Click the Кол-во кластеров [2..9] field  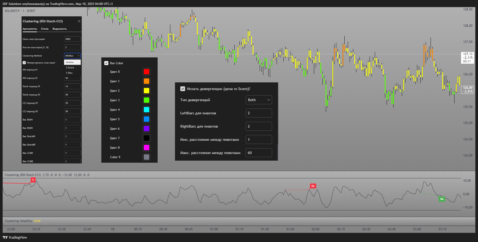72,47
